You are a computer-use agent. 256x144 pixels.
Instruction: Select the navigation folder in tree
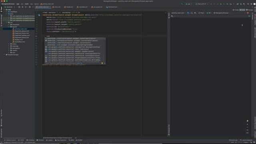15,48
